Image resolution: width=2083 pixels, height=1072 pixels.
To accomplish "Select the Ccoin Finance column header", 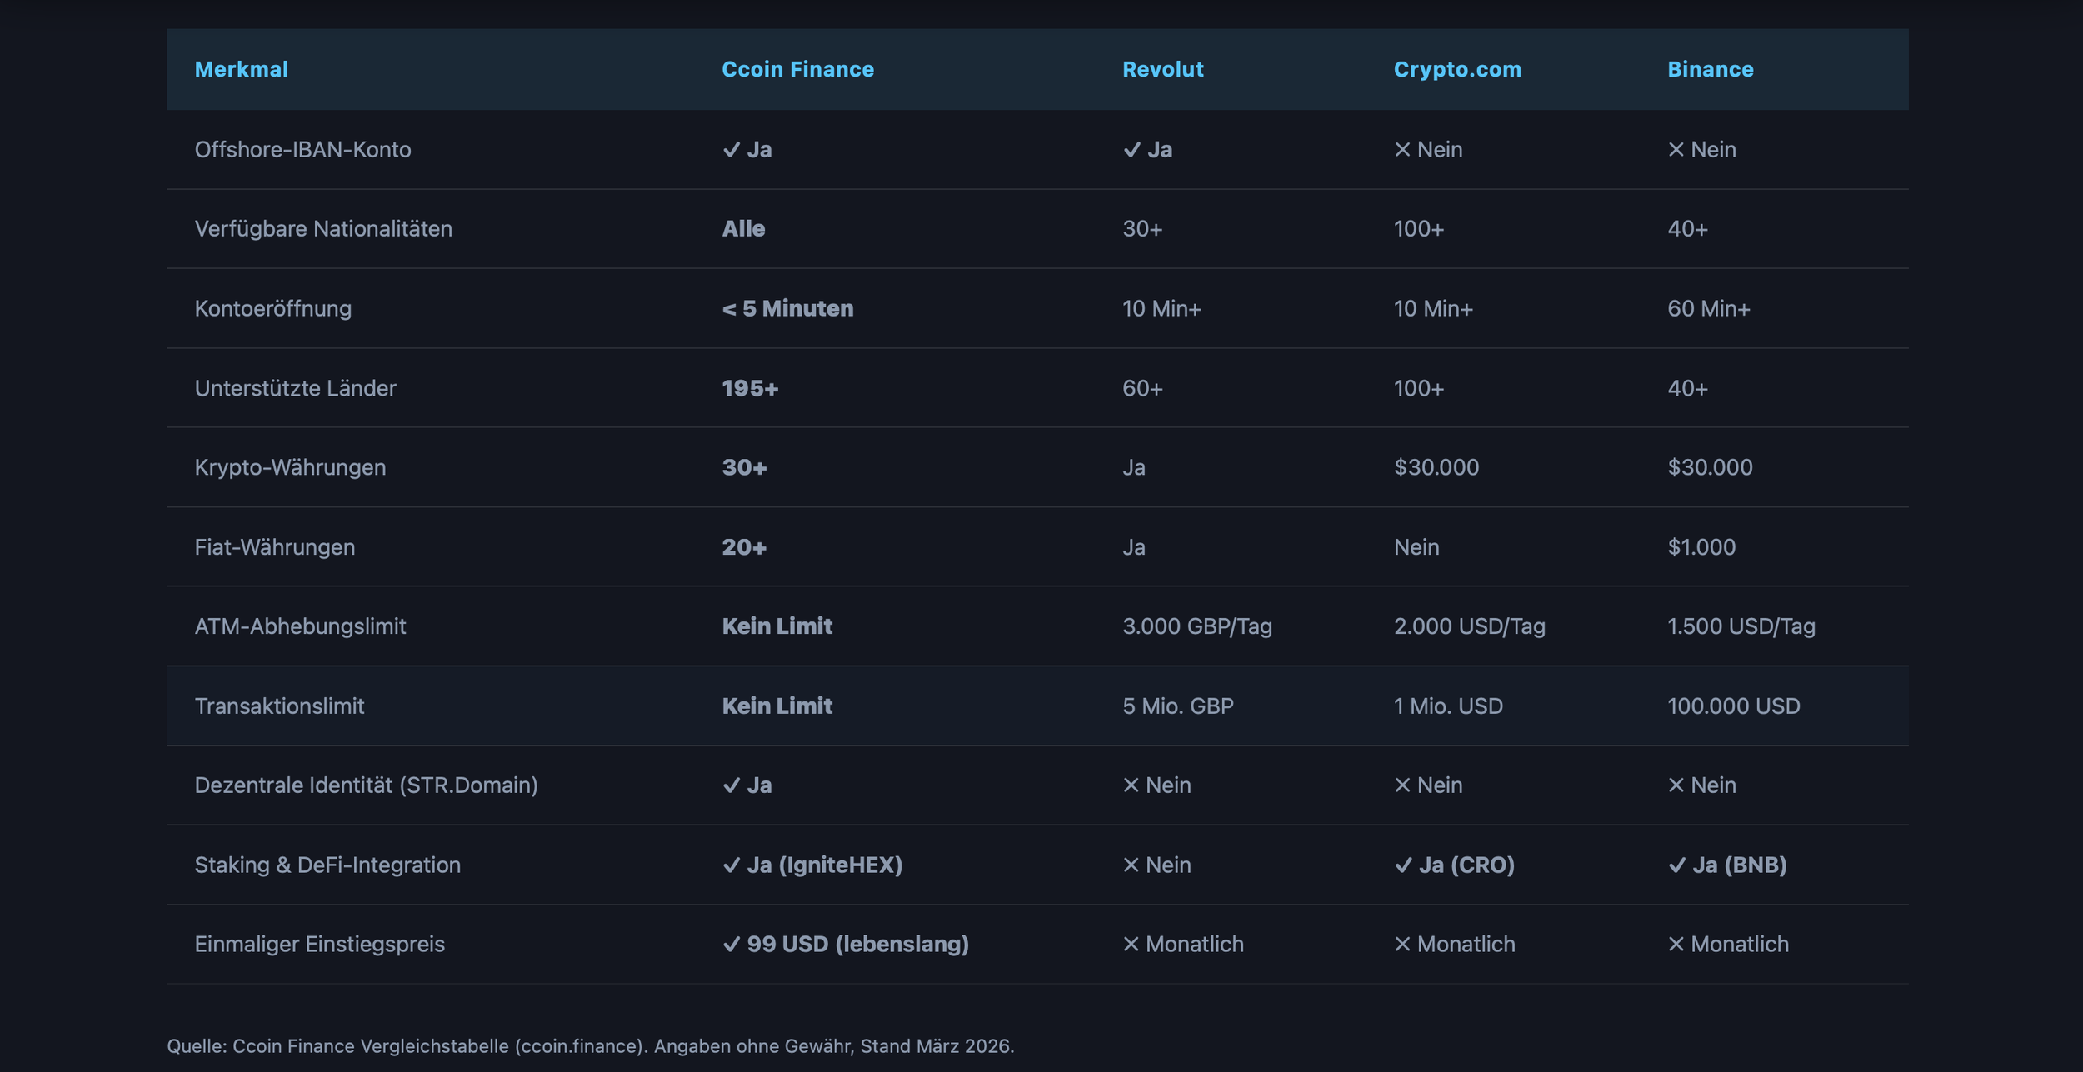I will 797,69.
